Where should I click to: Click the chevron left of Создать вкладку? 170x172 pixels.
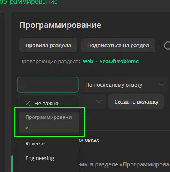coord(99,102)
